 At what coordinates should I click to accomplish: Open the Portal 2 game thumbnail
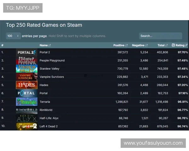tap(27, 52)
